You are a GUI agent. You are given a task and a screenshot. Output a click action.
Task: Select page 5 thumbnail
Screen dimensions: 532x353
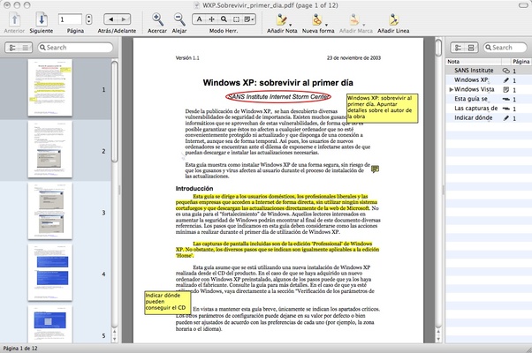point(49,324)
